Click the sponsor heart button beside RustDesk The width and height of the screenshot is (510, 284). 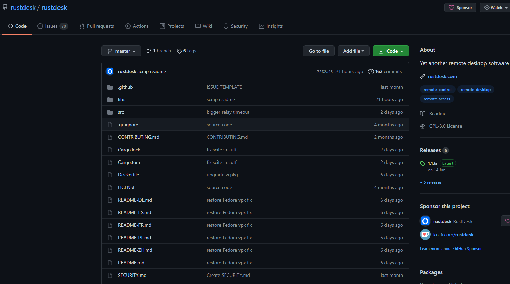[x=506, y=221]
